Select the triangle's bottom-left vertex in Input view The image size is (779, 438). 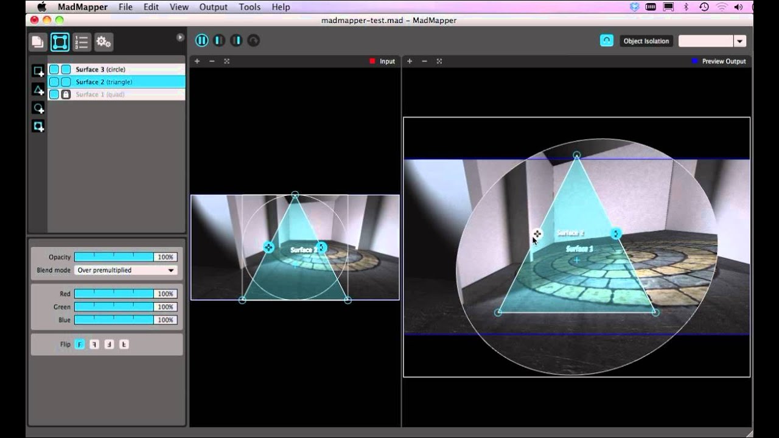point(242,300)
